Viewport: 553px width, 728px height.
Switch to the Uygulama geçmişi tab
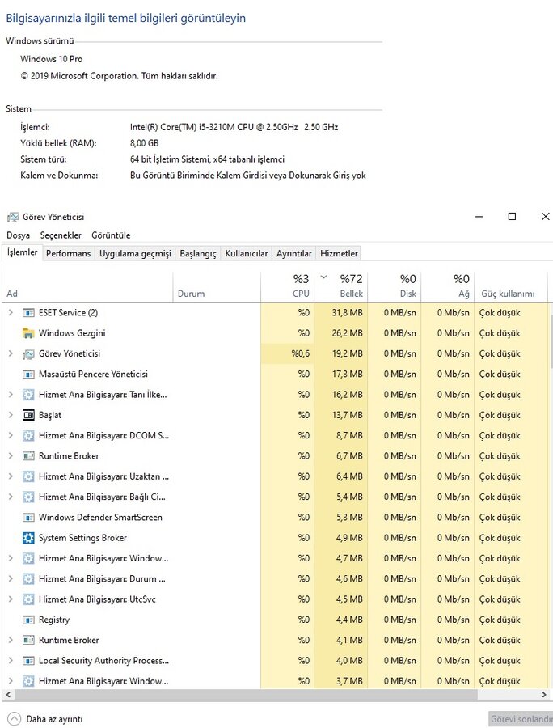coord(135,253)
